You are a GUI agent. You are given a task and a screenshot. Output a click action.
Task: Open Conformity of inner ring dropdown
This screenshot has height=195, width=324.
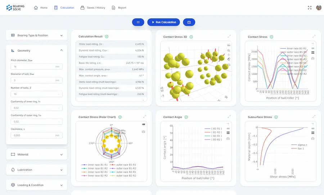(37, 108)
